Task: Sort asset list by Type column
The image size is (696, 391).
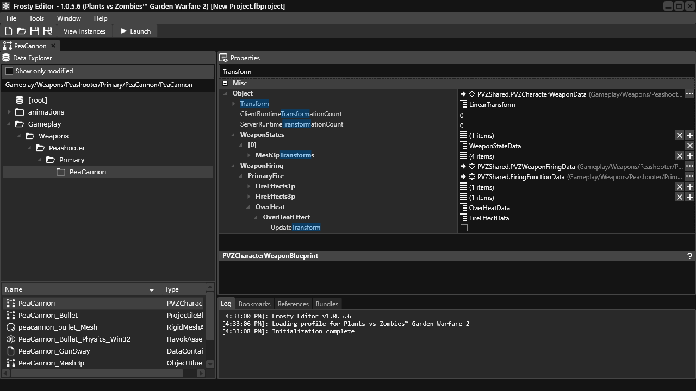Action: click(x=184, y=289)
